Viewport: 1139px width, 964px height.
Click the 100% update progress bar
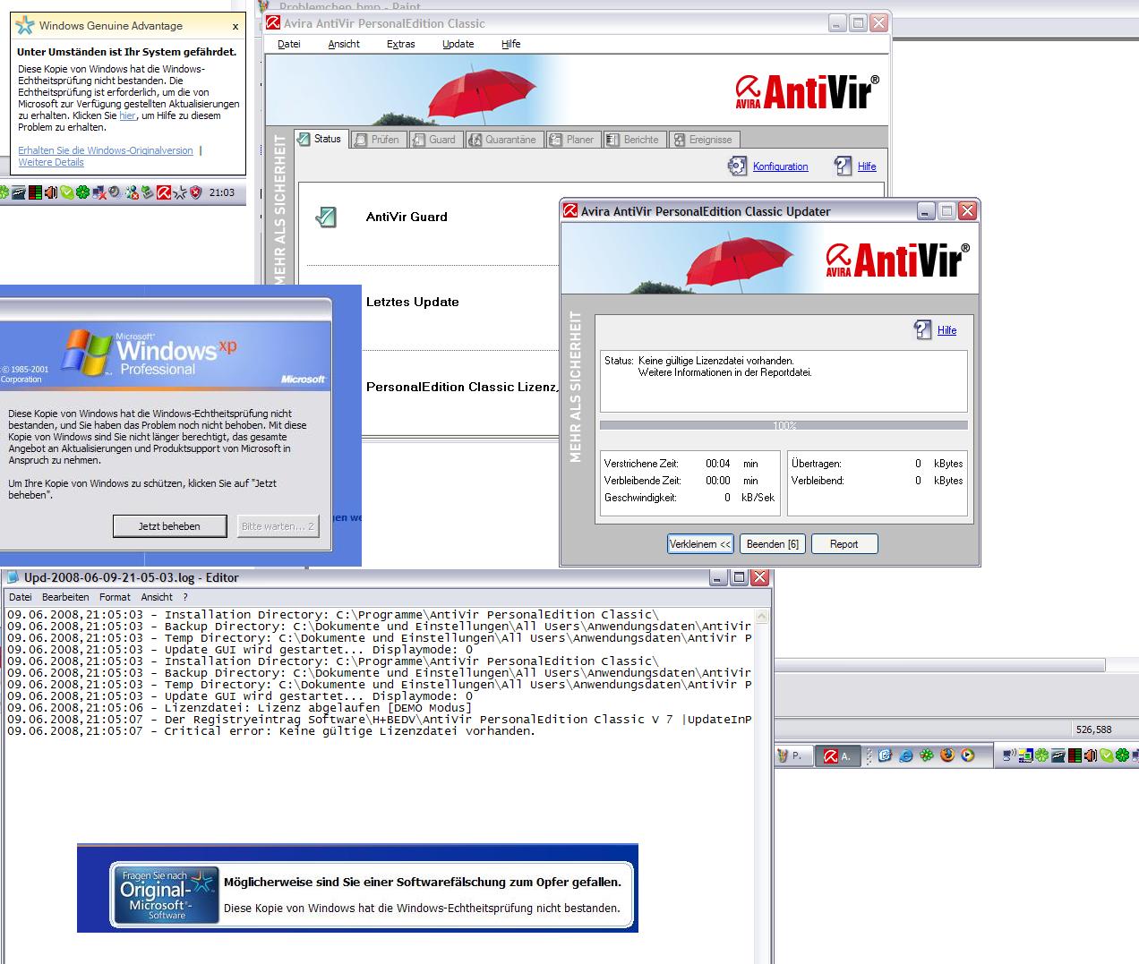(x=784, y=426)
